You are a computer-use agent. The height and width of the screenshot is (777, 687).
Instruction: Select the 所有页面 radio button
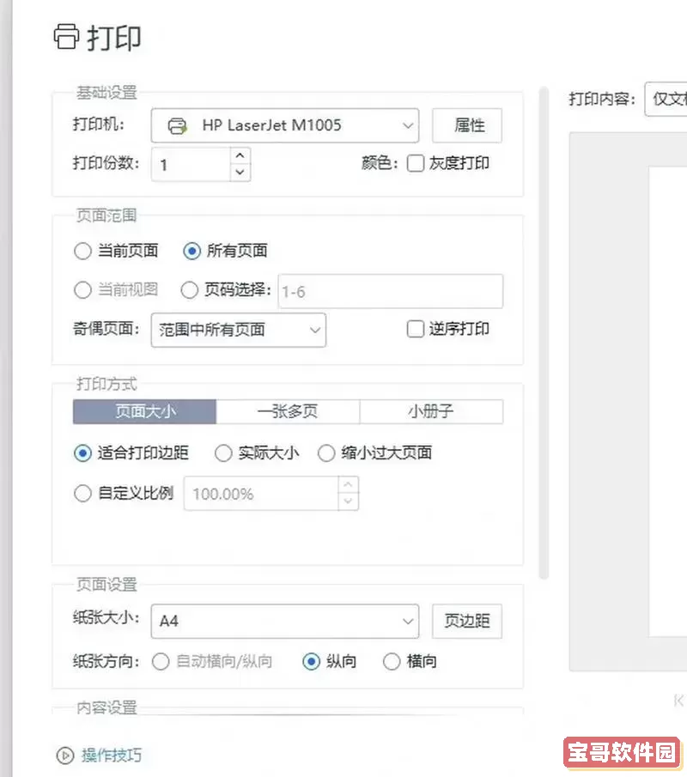(x=192, y=251)
